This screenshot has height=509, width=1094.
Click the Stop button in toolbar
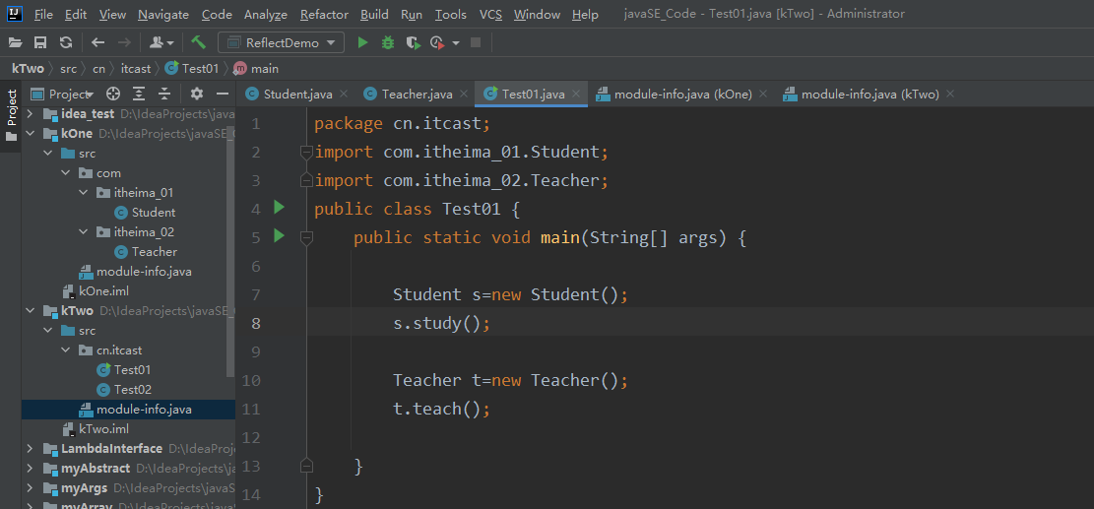point(476,42)
